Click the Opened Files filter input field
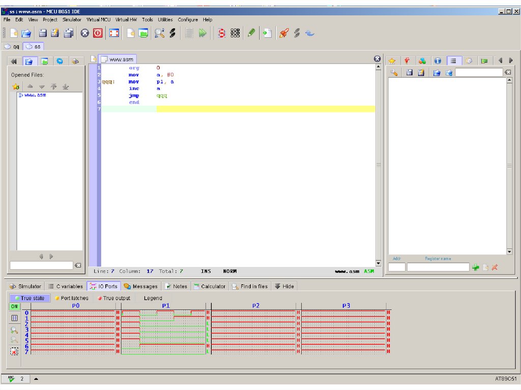 (x=41, y=265)
